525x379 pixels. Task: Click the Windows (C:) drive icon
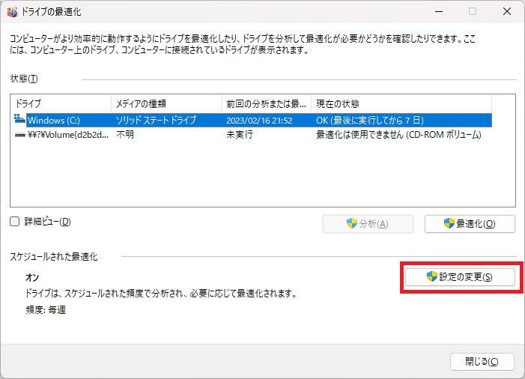click(x=19, y=119)
